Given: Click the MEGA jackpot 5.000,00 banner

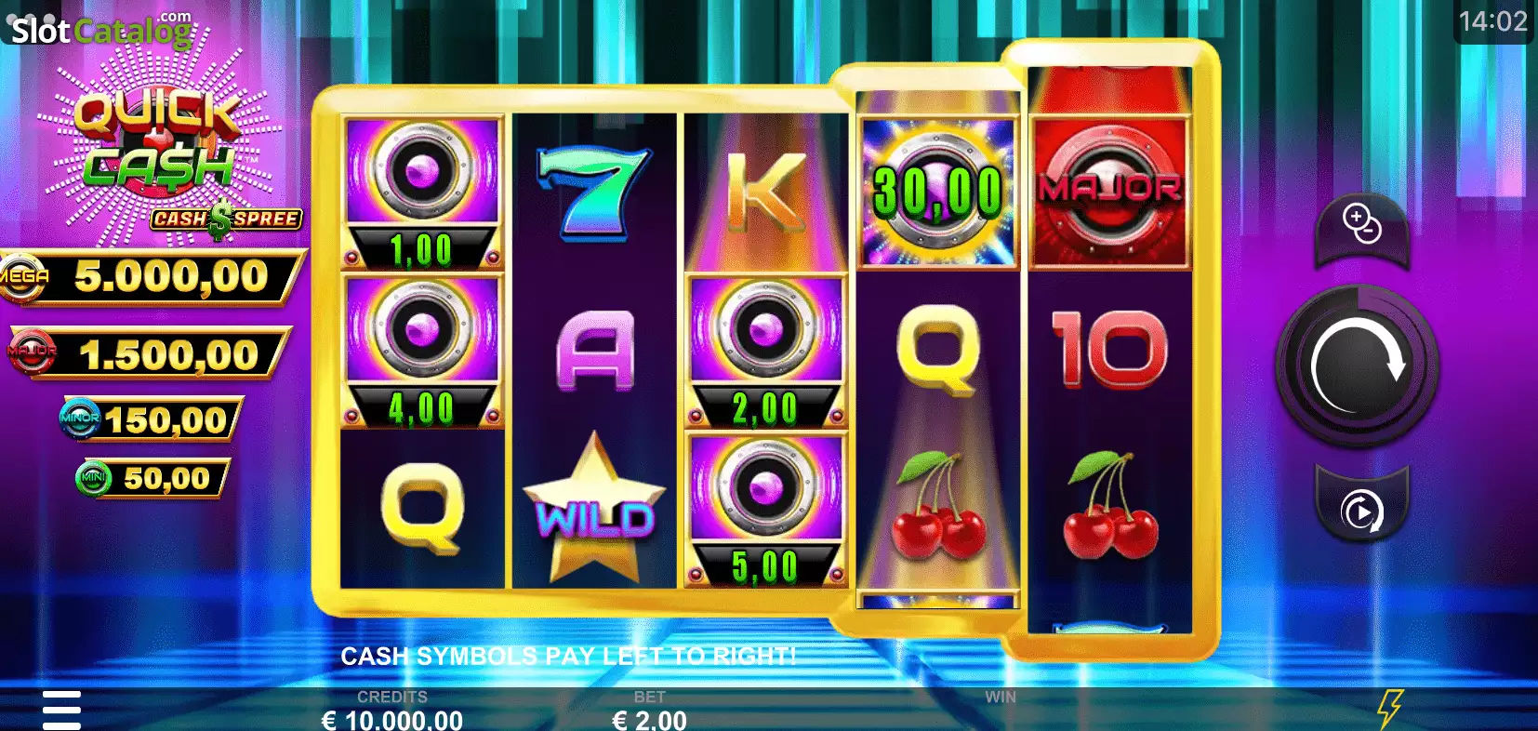Looking at the screenshot, I should point(153,276).
